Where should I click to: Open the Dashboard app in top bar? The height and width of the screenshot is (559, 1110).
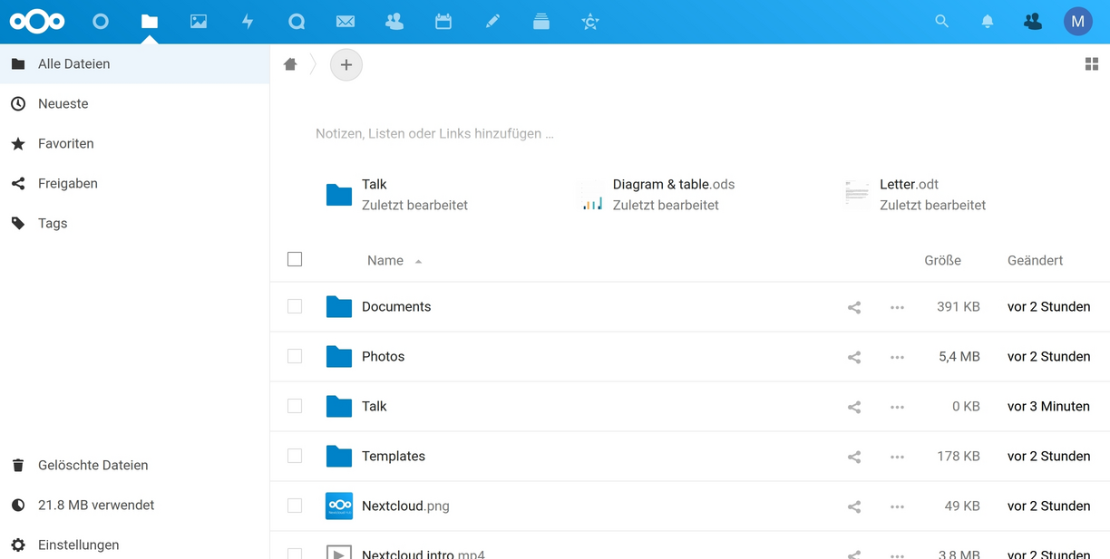click(x=101, y=22)
